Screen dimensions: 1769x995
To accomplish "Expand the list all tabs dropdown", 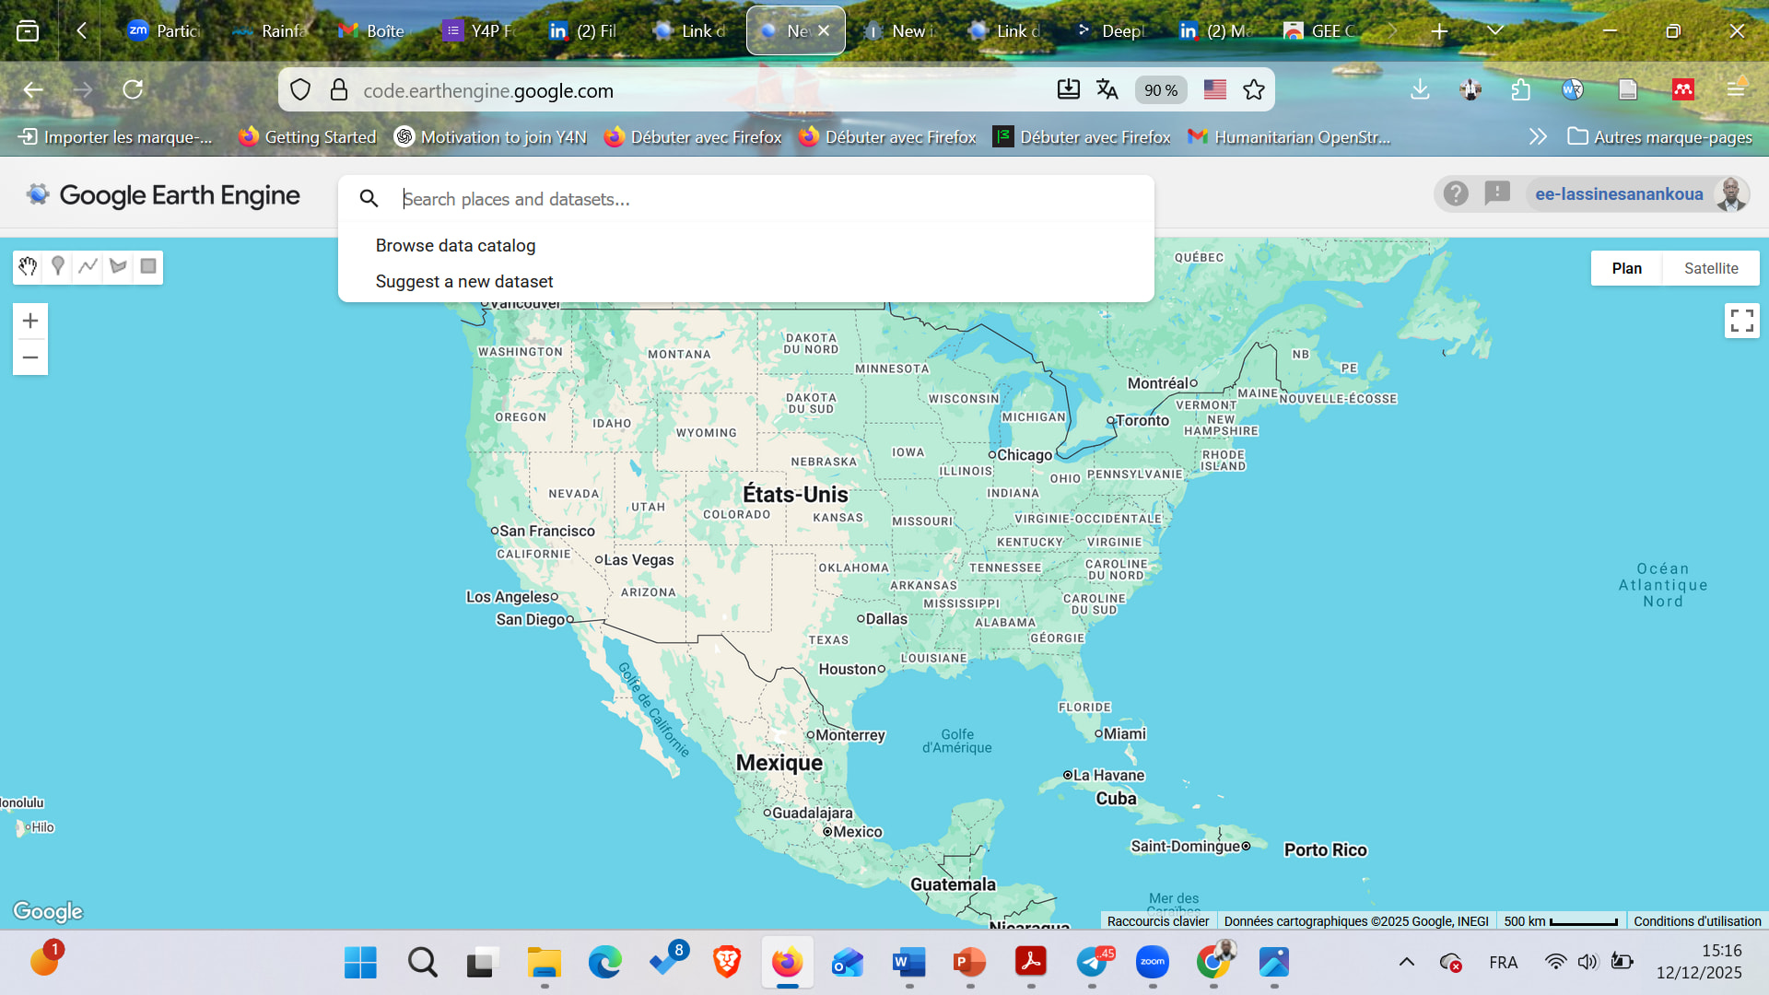I will click(1495, 31).
